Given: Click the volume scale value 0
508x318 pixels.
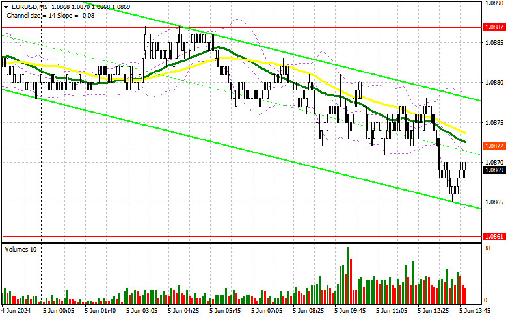Looking at the screenshot, I should pos(485,300).
